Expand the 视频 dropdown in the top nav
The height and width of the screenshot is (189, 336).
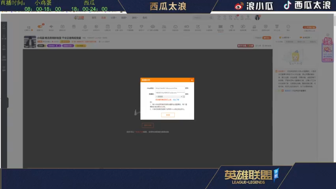[x=124, y=18]
